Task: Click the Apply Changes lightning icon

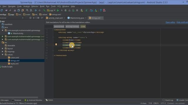Action: [x=62, y=10]
